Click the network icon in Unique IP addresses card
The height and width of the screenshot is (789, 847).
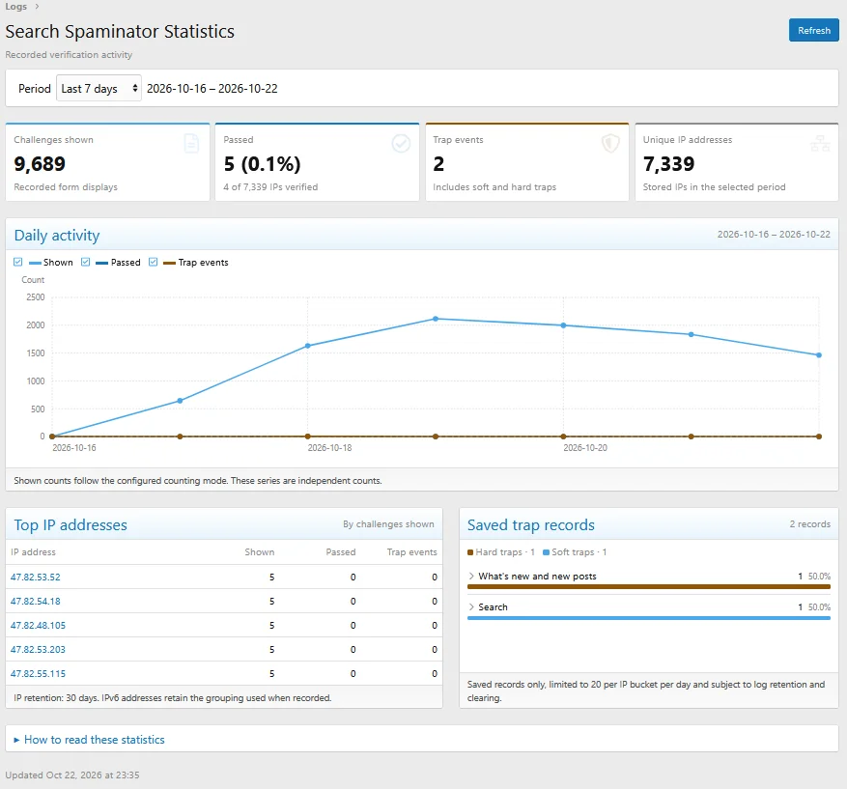click(x=820, y=144)
